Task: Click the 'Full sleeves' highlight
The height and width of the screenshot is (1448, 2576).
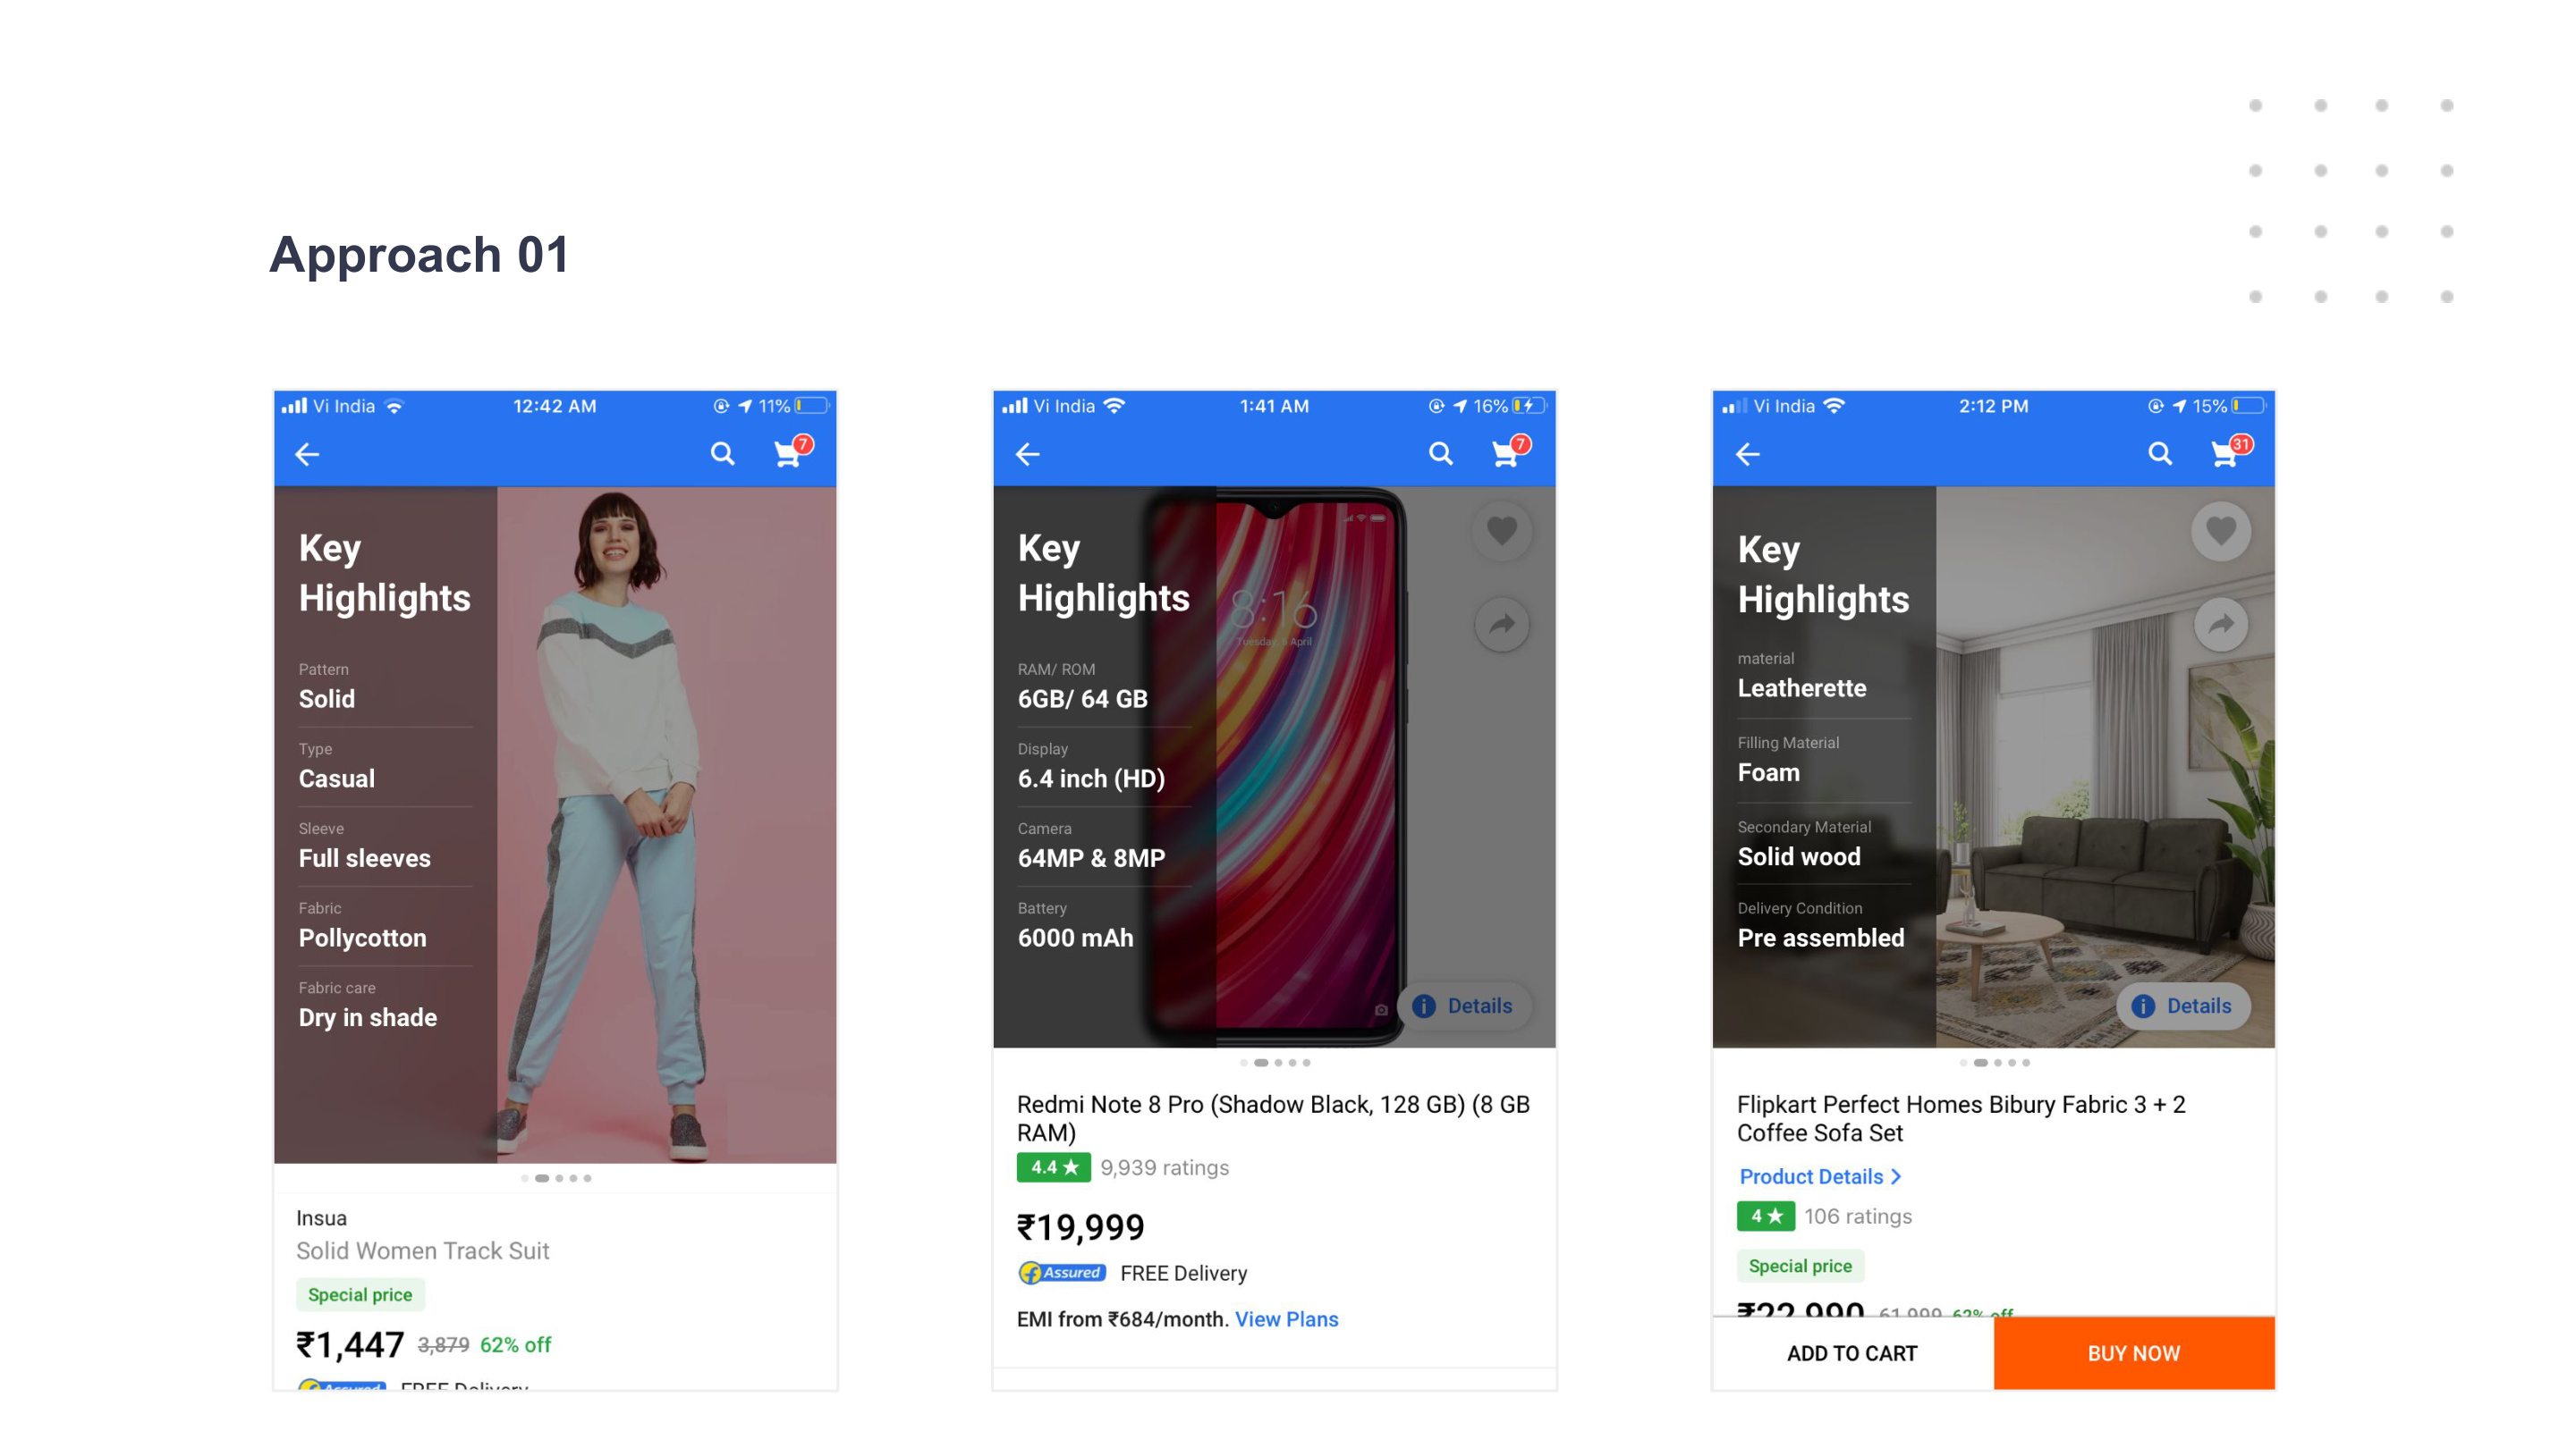Action: pos(364,858)
